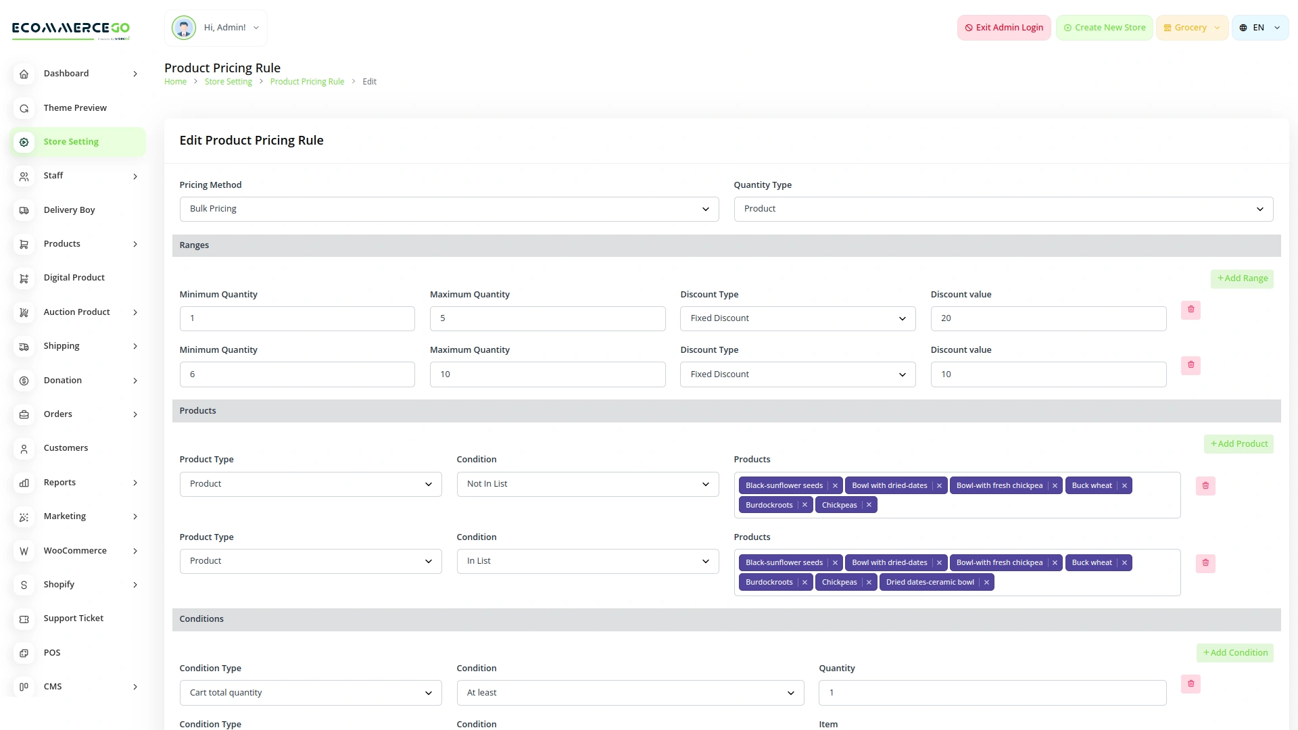Click the Support Ticket sidebar icon

tap(24, 618)
